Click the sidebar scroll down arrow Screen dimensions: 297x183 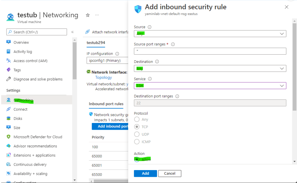75,180
